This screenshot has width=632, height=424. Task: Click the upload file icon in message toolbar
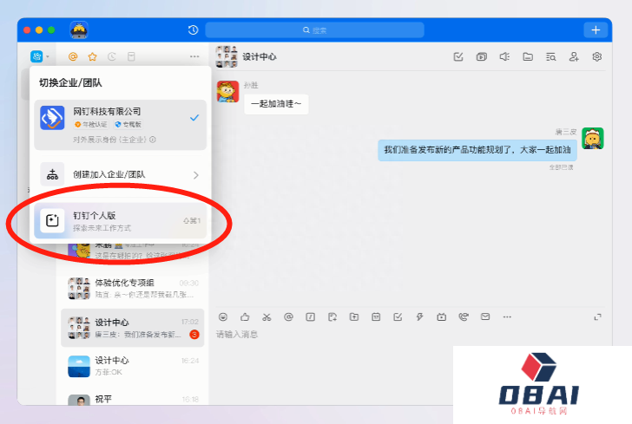coord(354,317)
